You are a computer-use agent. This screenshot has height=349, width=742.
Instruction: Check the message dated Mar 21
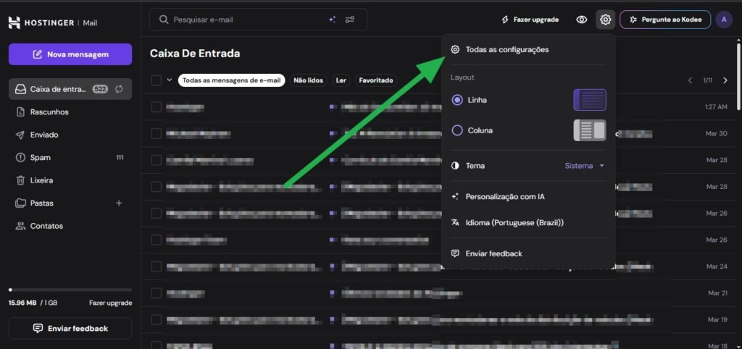pyautogui.click(x=157, y=293)
